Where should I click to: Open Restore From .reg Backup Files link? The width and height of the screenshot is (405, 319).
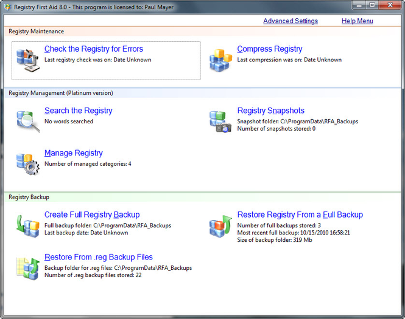[x=99, y=257]
